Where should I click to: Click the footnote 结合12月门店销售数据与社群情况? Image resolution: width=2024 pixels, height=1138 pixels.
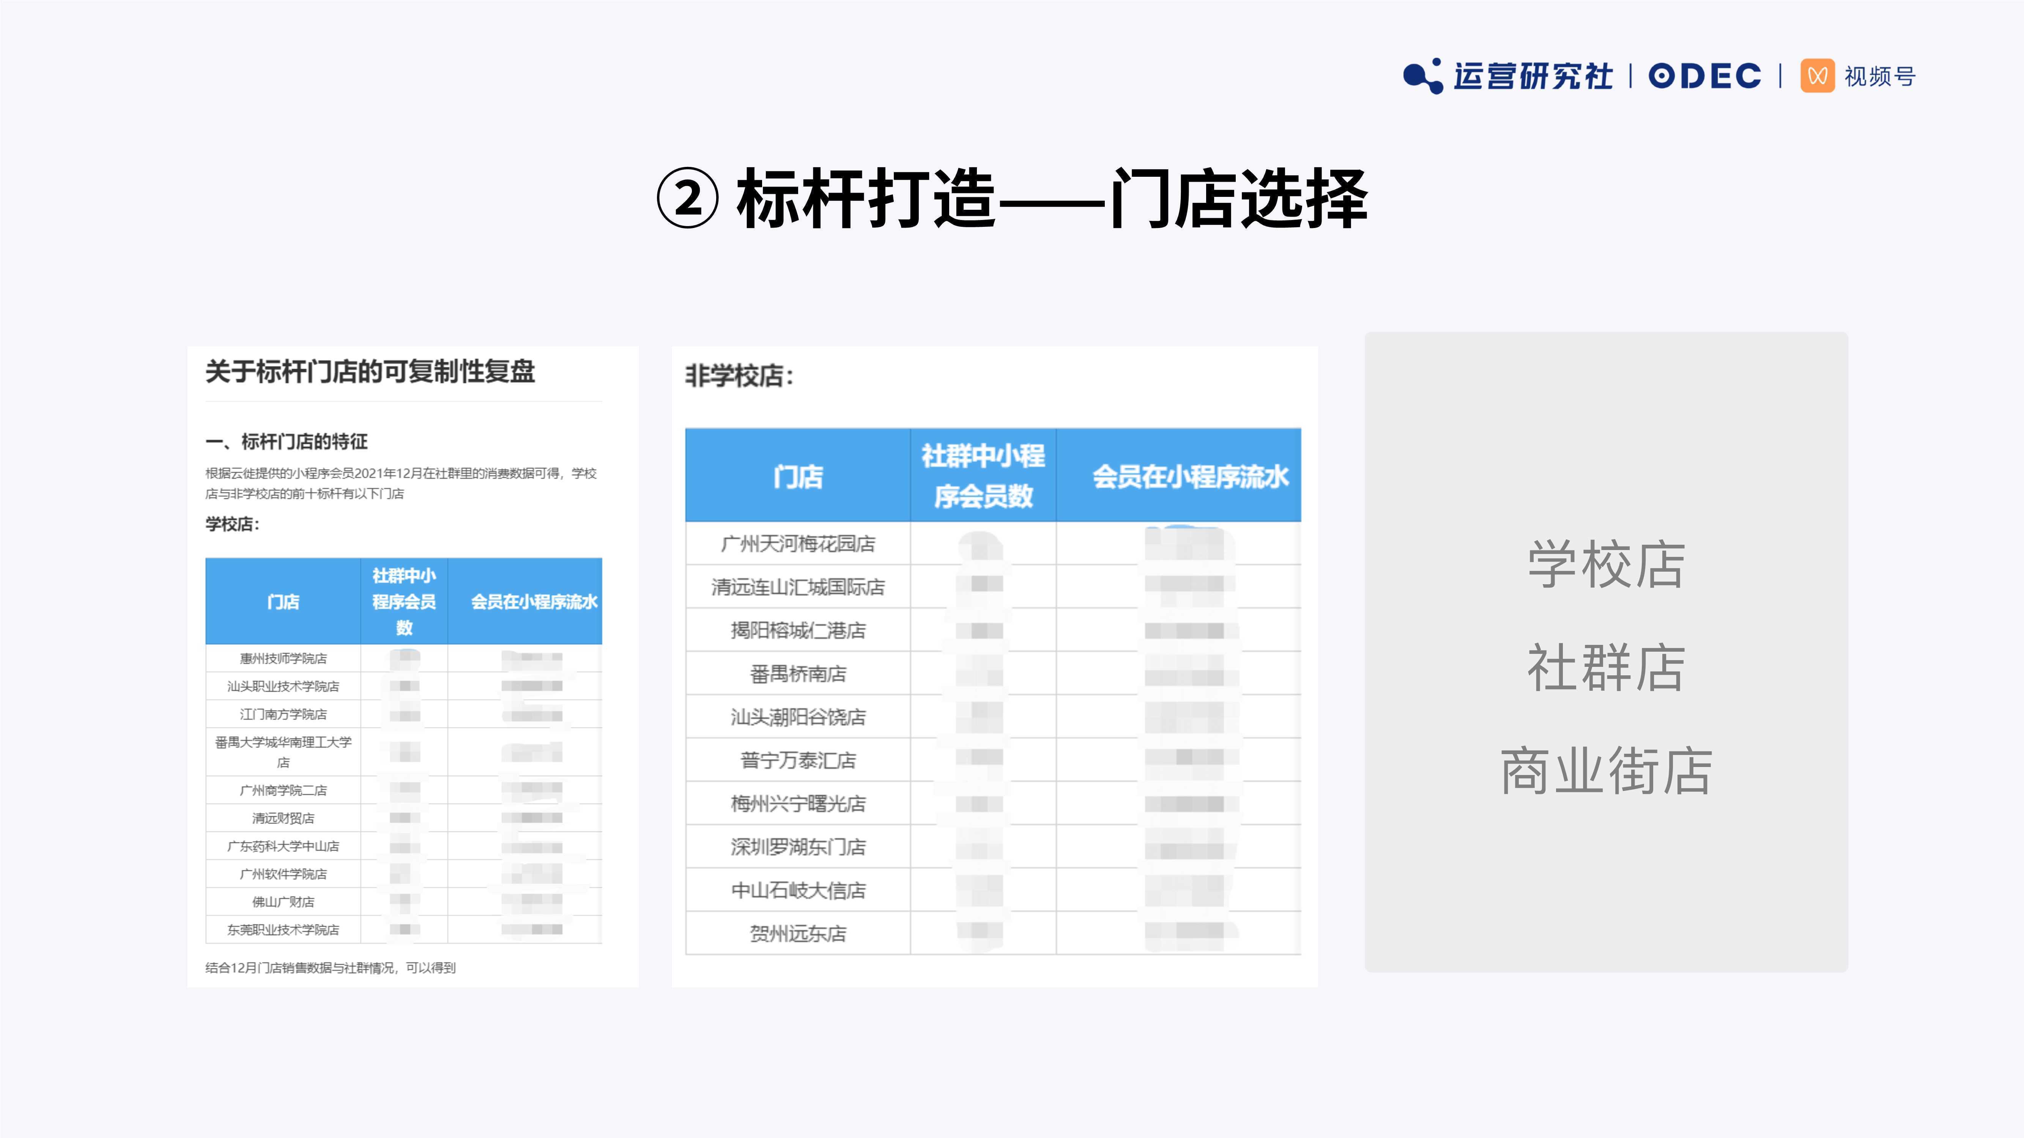331,968
